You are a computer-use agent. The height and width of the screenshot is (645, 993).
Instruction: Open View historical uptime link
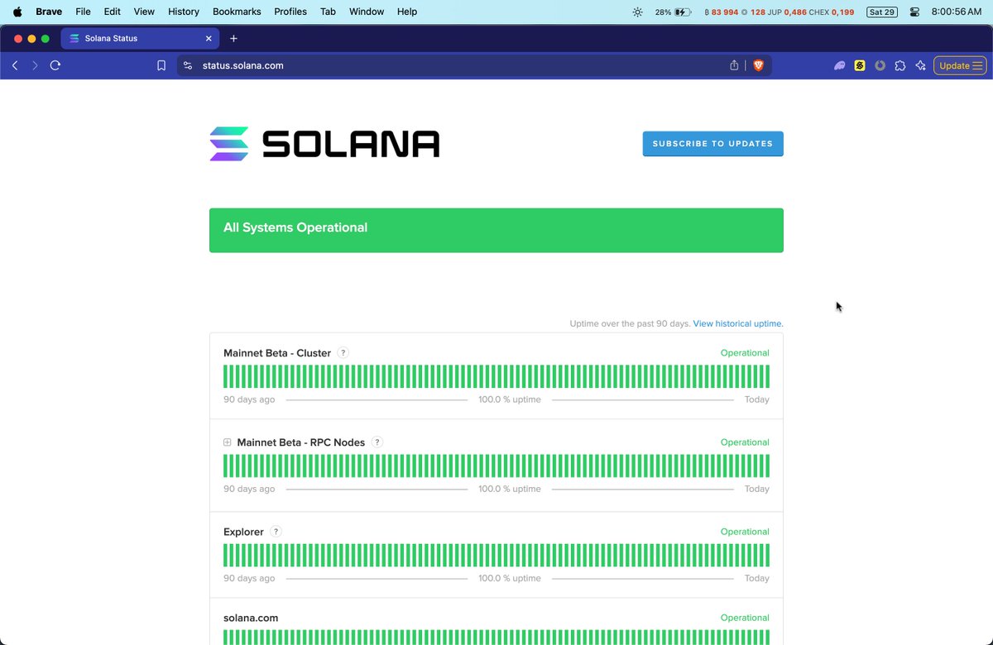click(738, 323)
